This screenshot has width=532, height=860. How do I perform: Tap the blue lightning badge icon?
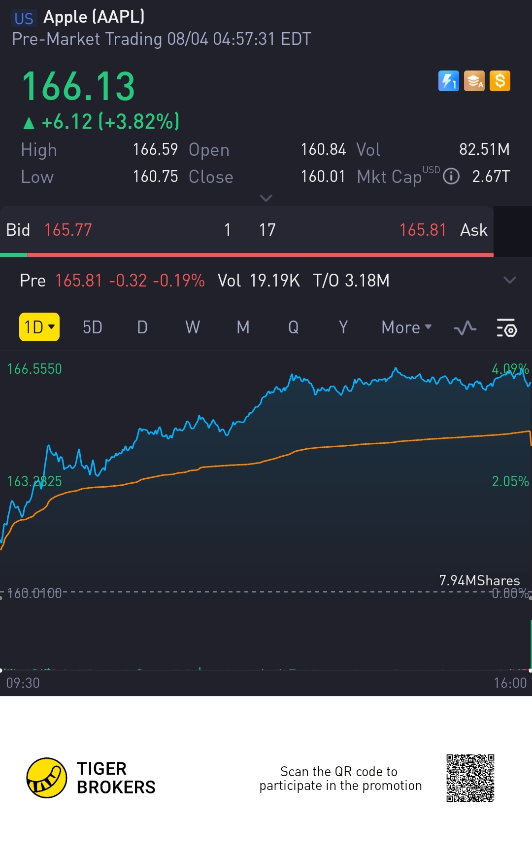(x=448, y=81)
